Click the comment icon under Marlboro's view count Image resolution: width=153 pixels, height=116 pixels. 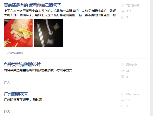[123, 106]
